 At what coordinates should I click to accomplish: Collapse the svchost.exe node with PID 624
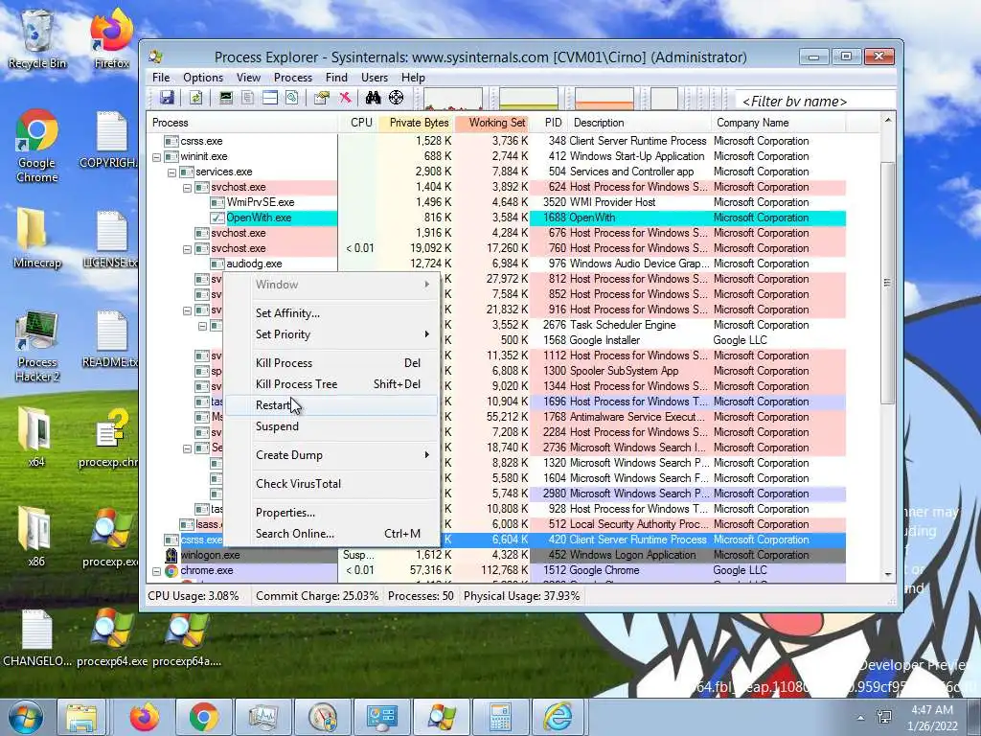(x=187, y=187)
